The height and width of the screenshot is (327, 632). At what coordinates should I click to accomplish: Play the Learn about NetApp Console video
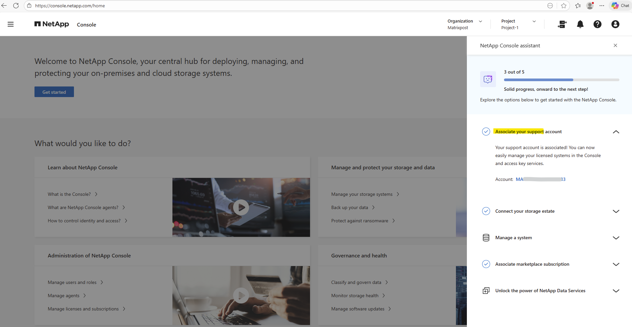pos(241,207)
